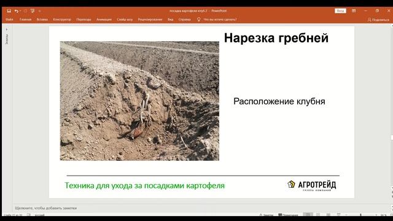Switch to the Главная ribbon tab
This screenshot has height=221, width=393.
(x=26, y=20)
